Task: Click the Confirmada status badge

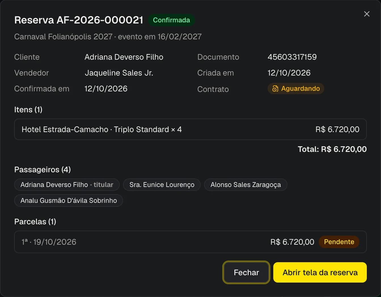Action: click(x=172, y=20)
